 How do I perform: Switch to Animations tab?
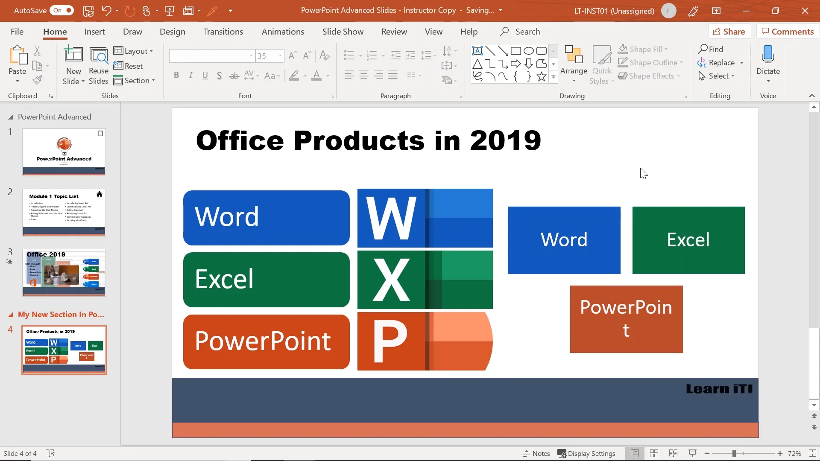[x=283, y=32]
